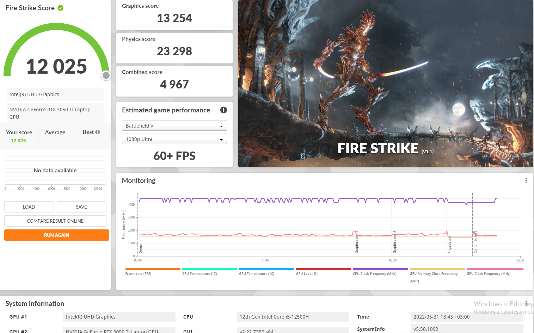The height and width of the screenshot is (333, 534).
Task: Select Intel(R) UHD Graphics under the score gauge
Action: coord(55,94)
